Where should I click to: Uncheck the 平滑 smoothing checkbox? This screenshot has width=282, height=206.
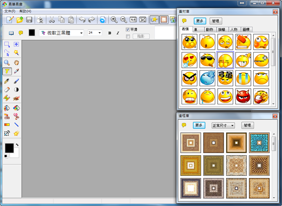(x=128, y=29)
